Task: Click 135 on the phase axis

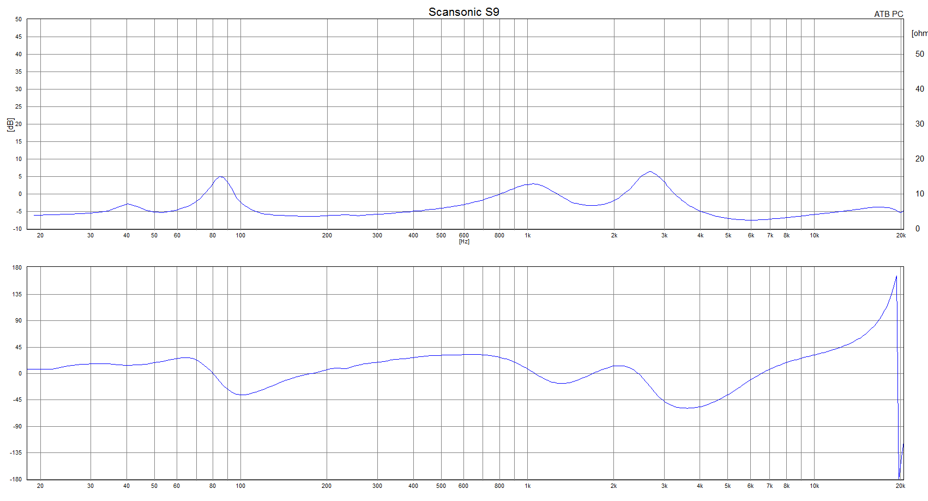Action: [17, 295]
